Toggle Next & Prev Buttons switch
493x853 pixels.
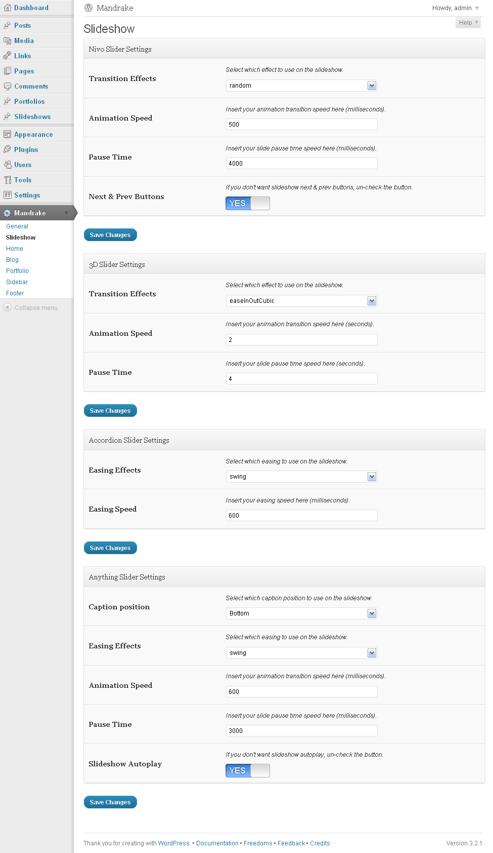247,203
